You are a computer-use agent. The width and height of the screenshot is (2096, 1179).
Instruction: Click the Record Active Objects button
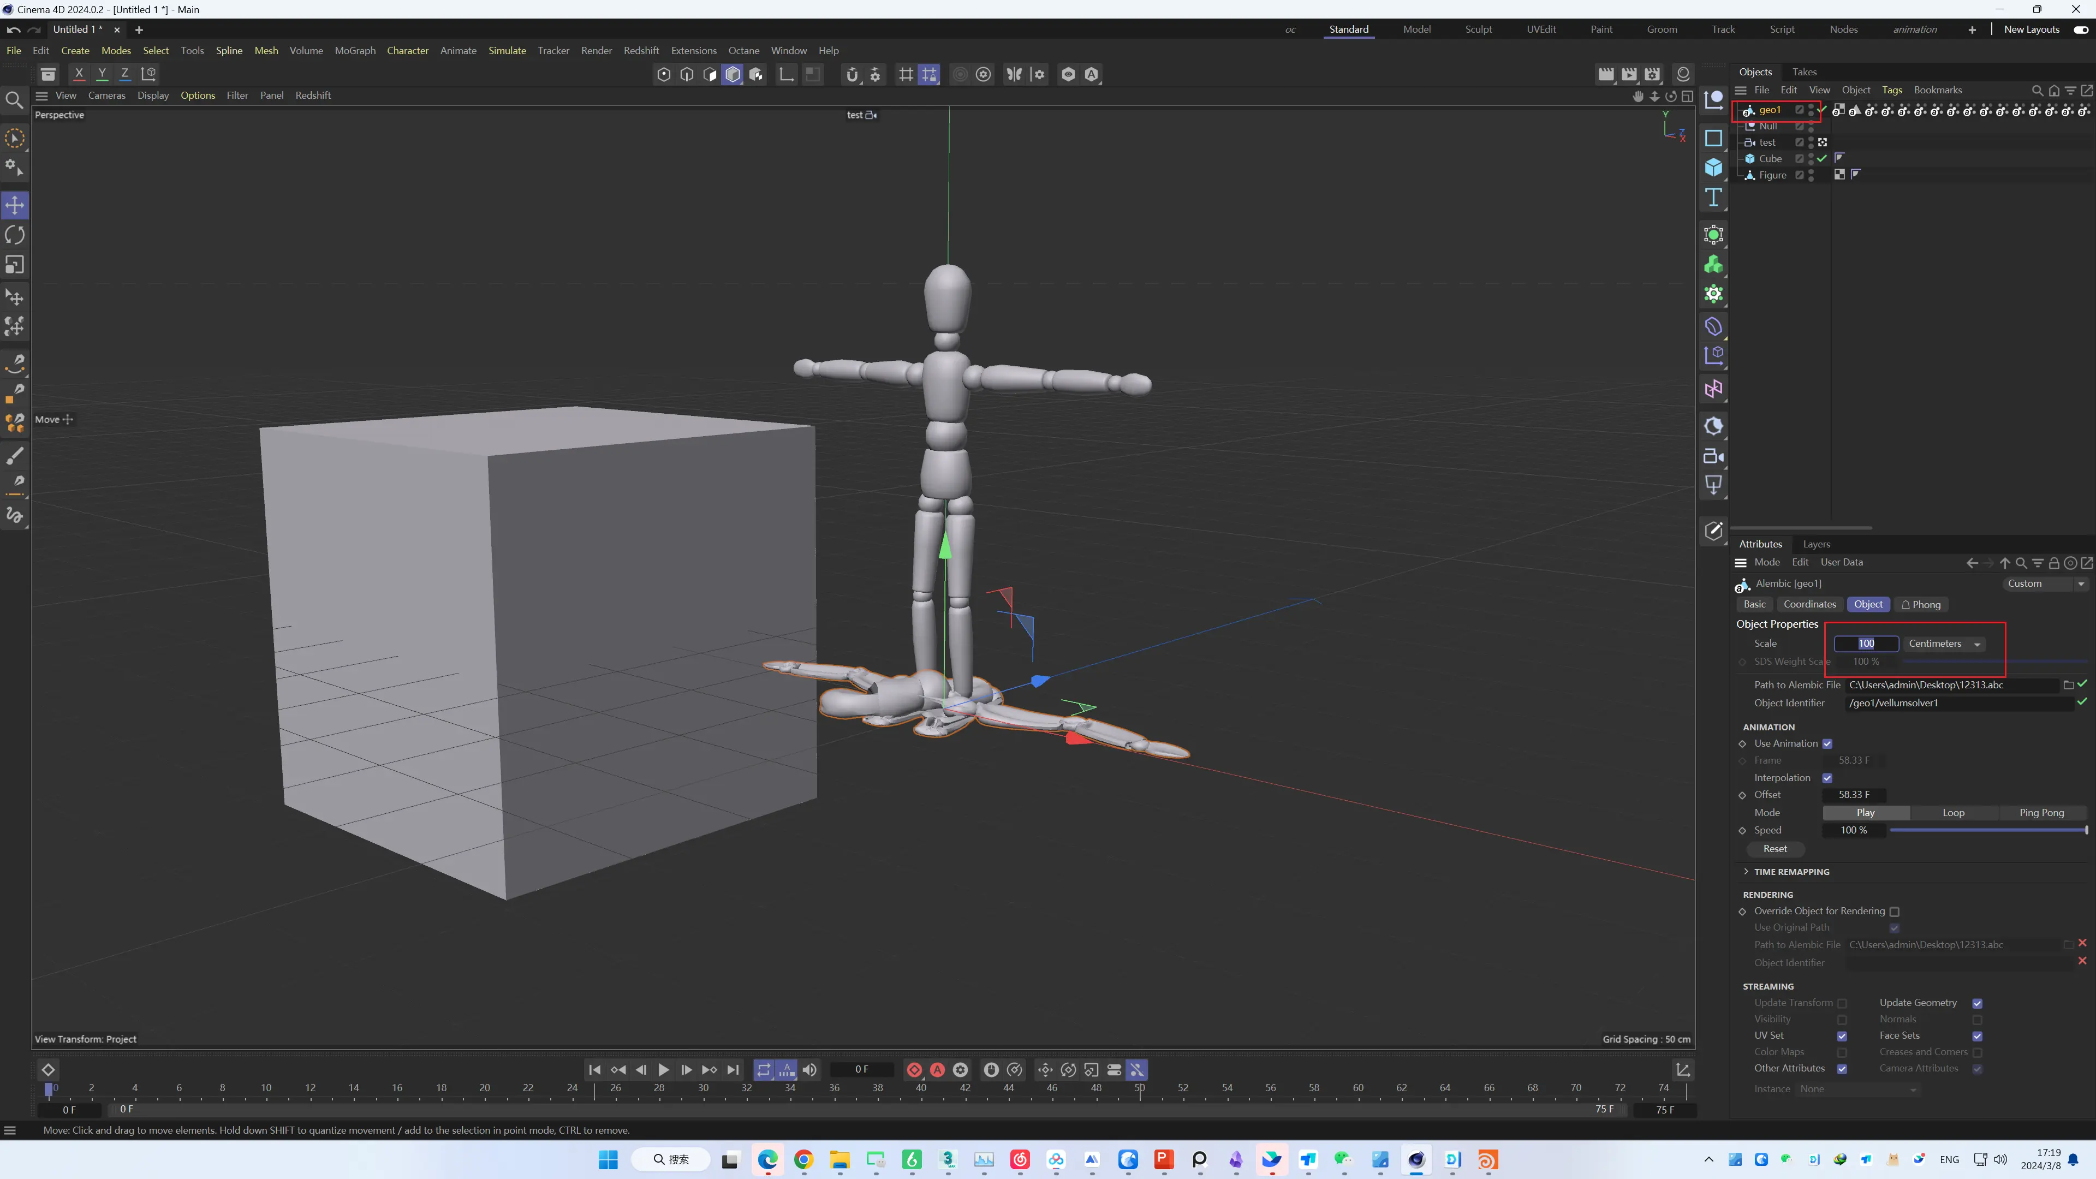[914, 1070]
